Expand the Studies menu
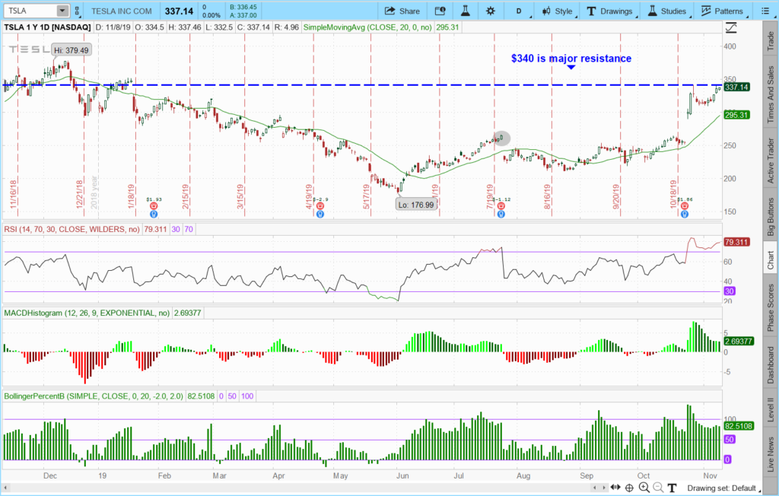This screenshot has height=496, width=779. [x=667, y=11]
